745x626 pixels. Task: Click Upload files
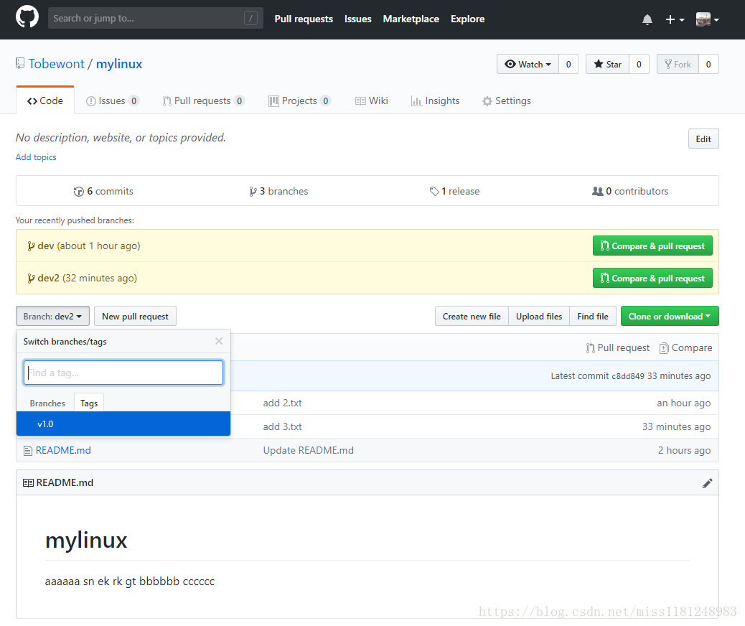point(539,316)
